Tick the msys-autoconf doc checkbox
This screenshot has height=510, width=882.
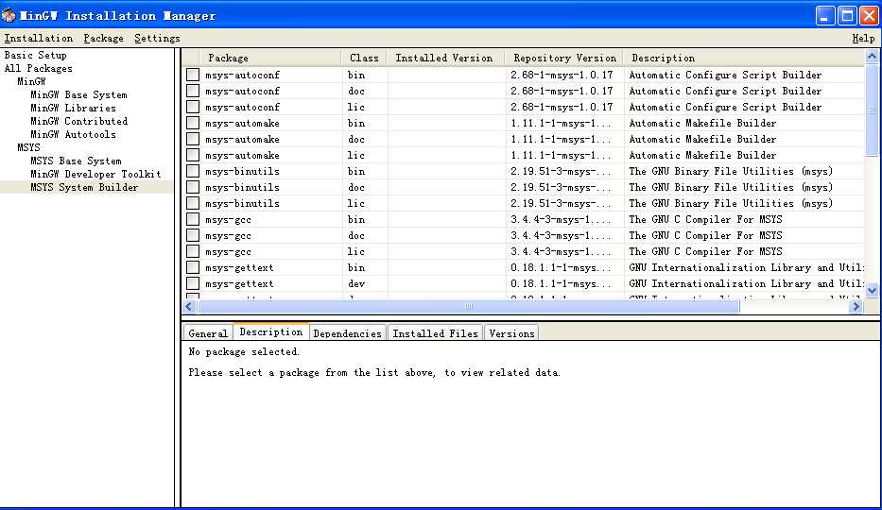coord(193,91)
